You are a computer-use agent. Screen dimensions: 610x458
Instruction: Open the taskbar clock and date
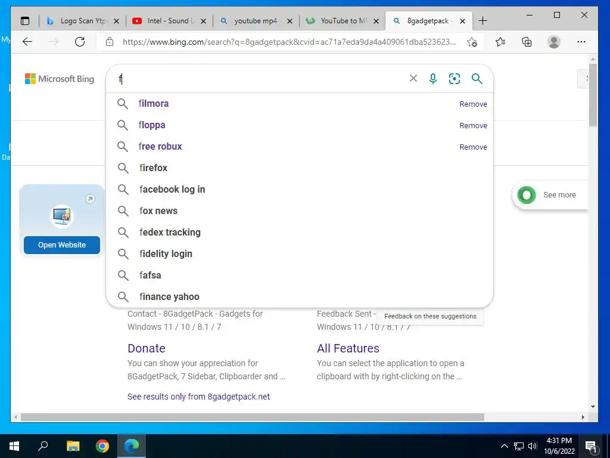coord(559,446)
